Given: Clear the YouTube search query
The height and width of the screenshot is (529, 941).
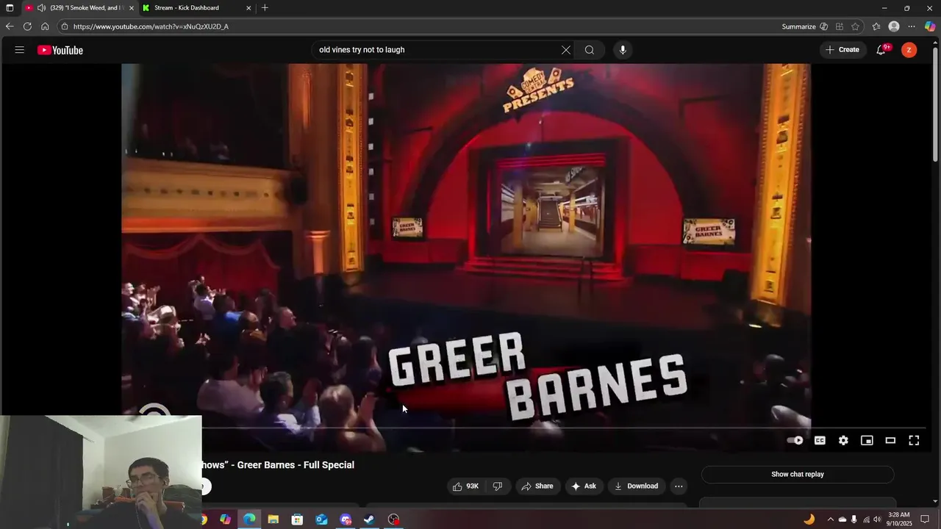Looking at the screenshot, I should tap(565, 50).
